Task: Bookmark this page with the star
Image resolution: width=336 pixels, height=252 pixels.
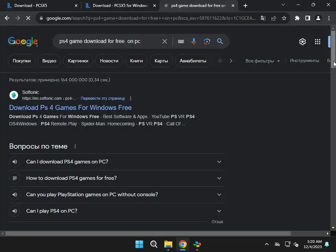Action: click(x=284, y=18)
